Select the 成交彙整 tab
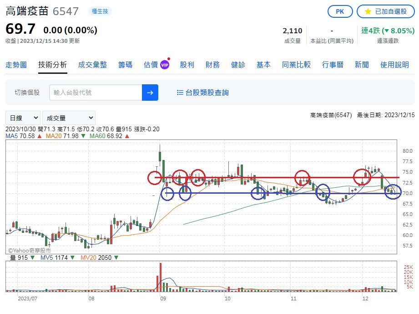Image resolution: width=419 pixels, height=314 pixels. click(92, 65)
